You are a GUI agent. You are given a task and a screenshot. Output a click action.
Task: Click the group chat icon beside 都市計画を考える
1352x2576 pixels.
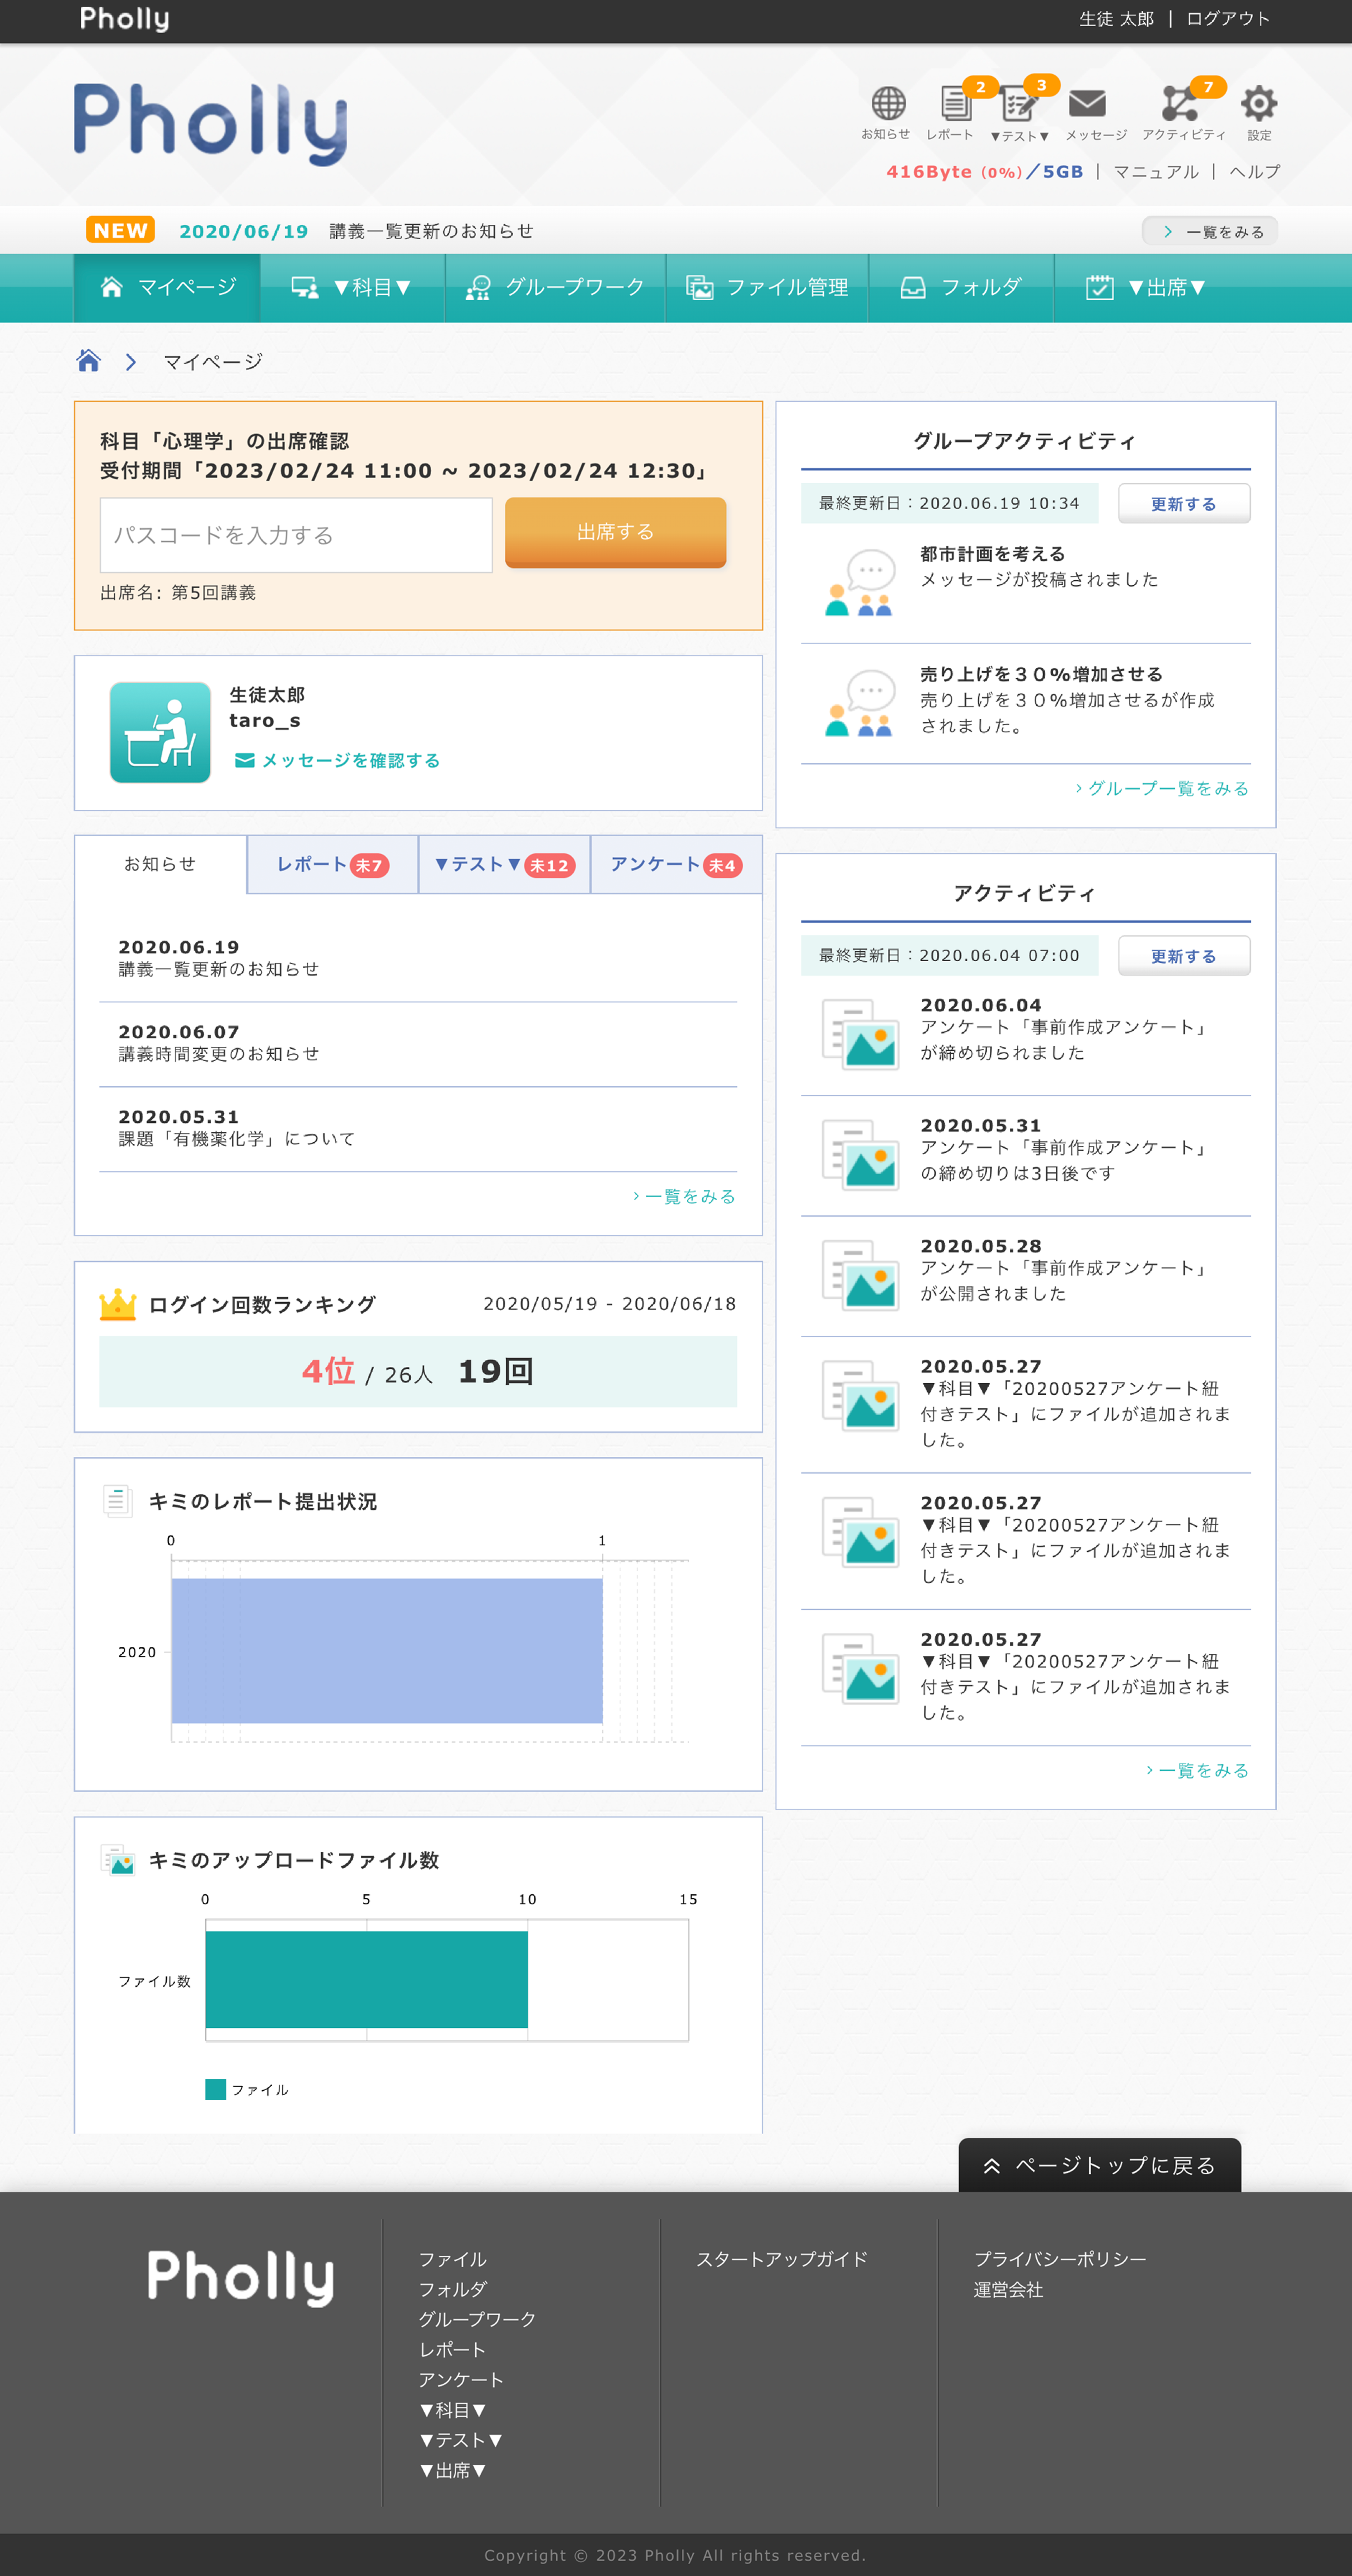click(860, 582)
